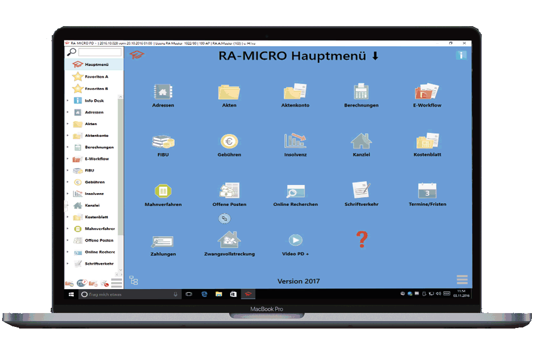Viewport: 534px width, 352px height.
Task: Open the sidebar hamburger menu at bottom
Action: click(x=116, y=283)
